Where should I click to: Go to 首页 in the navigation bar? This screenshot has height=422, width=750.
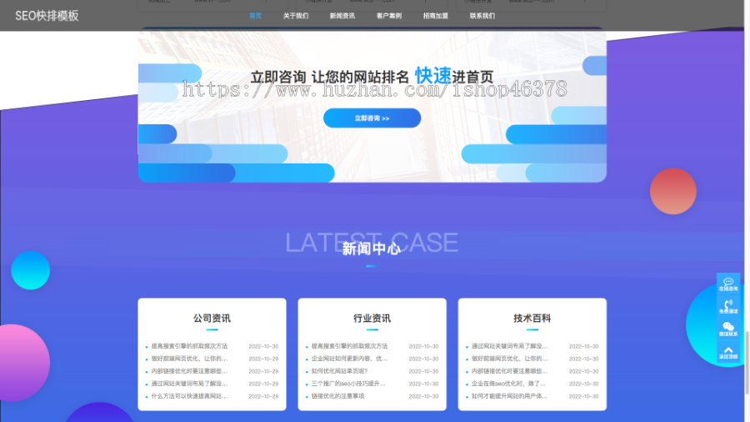tap(256, 16)
